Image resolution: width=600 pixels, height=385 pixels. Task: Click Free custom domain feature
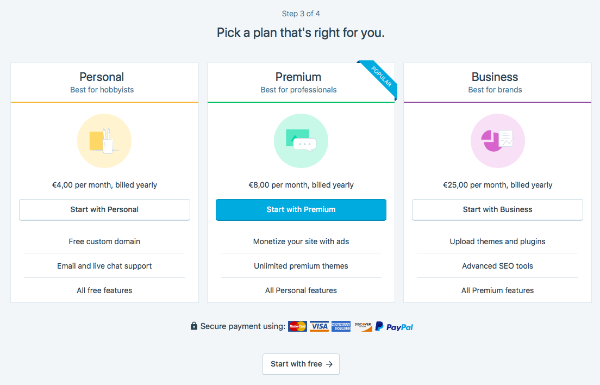tap(104, 241)
